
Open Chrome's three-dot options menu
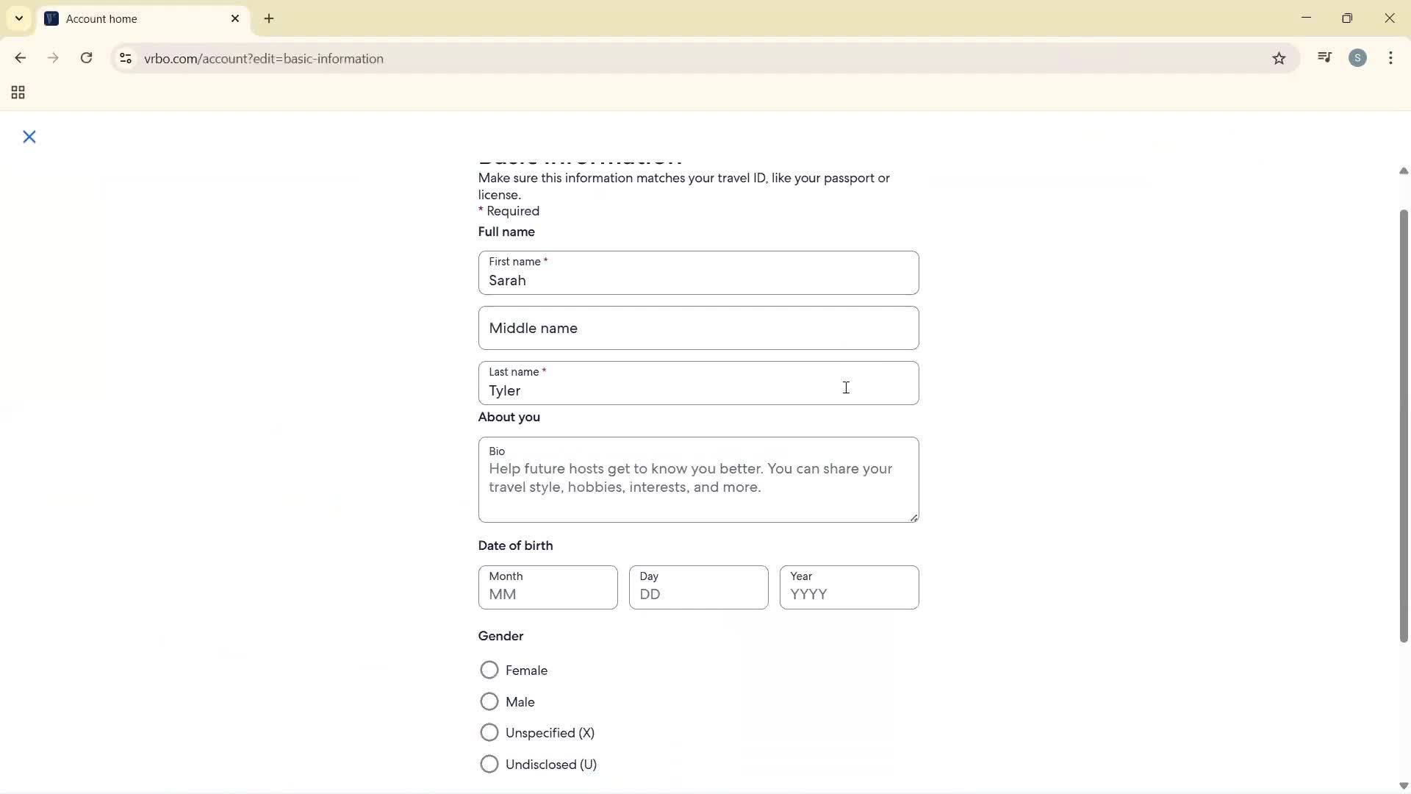(1391, 57)
